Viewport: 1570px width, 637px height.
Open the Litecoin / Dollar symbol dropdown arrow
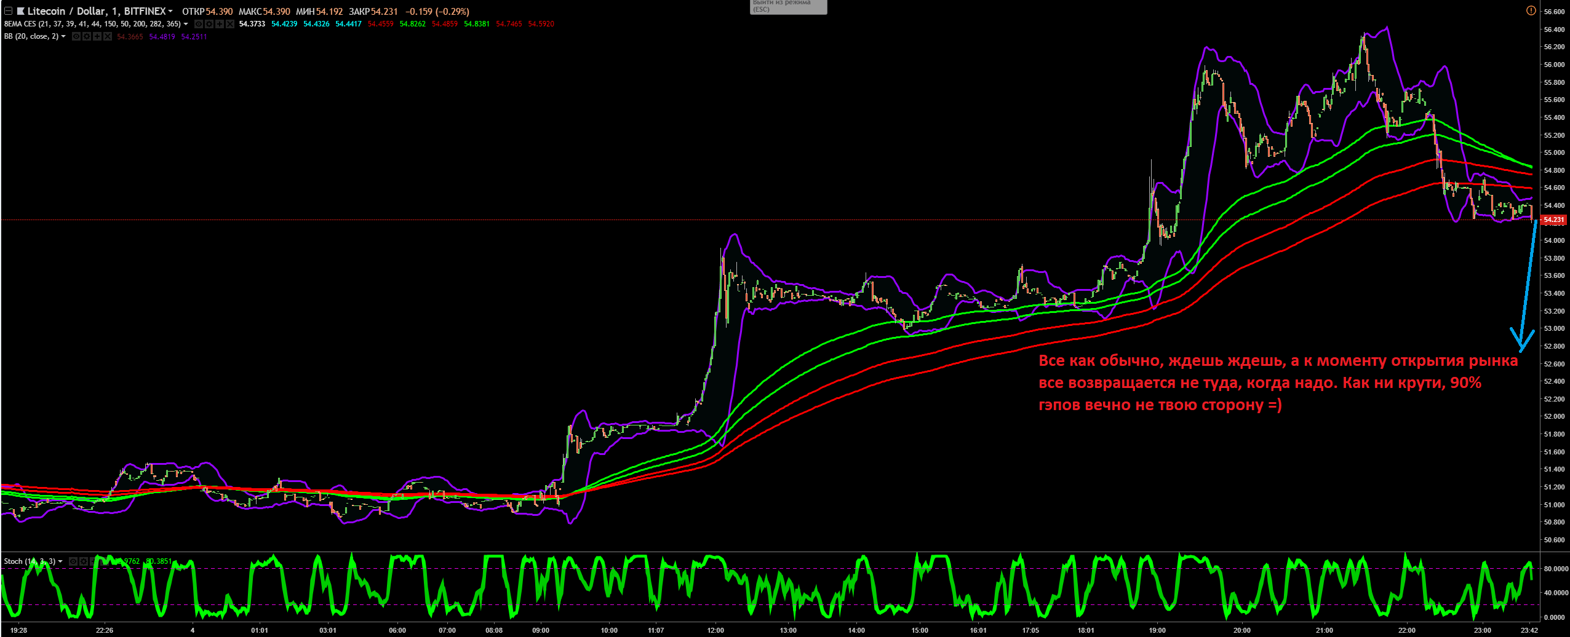click(x=170, y=11)
